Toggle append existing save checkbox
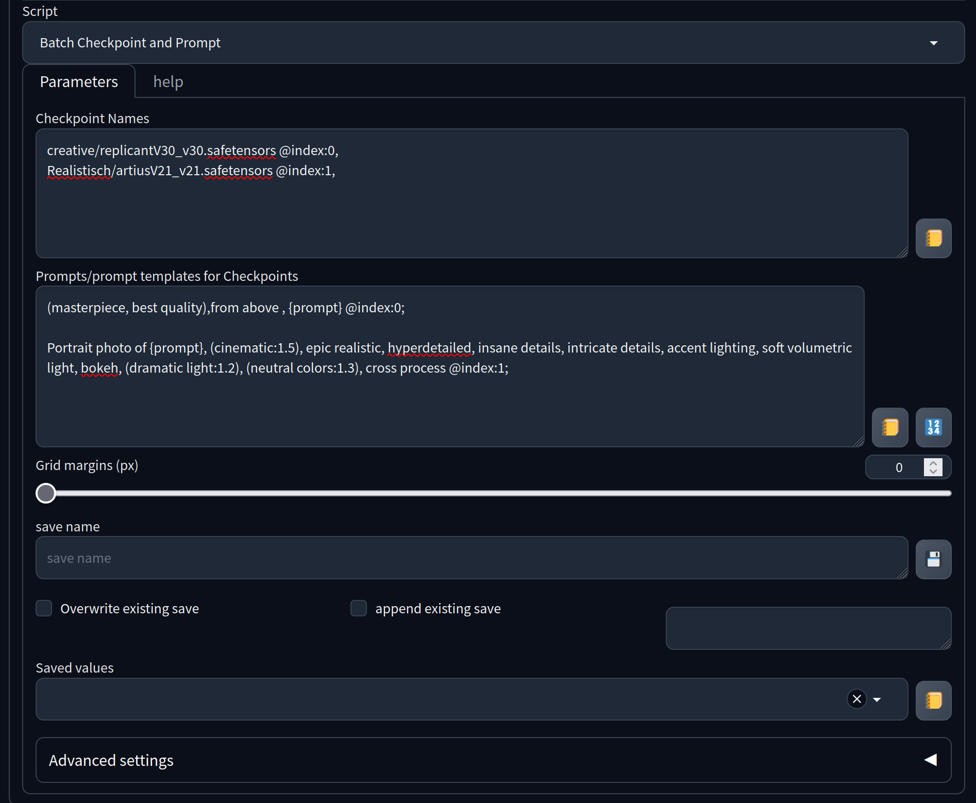 (x=359, y=608)
